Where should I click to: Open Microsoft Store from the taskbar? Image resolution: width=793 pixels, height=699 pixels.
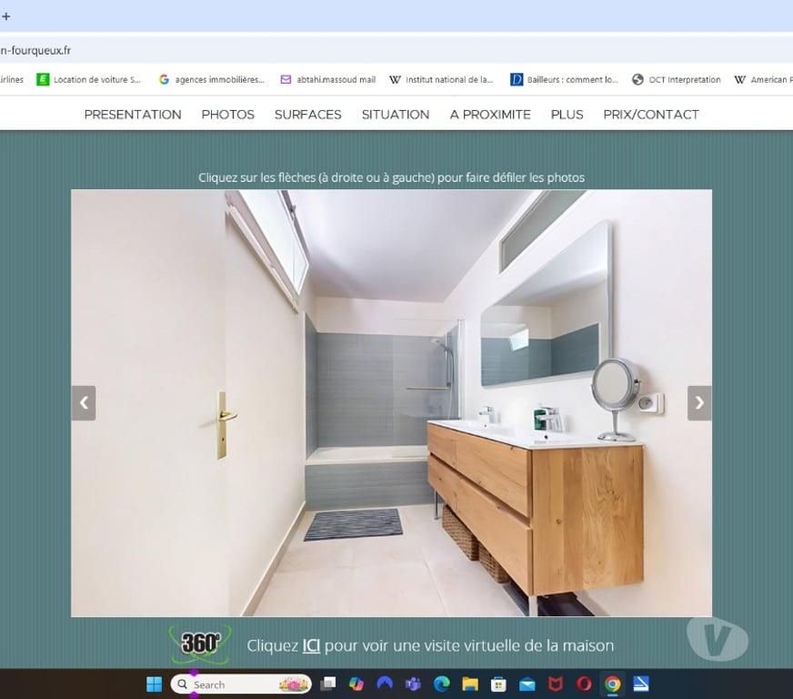tap(498, 684)
